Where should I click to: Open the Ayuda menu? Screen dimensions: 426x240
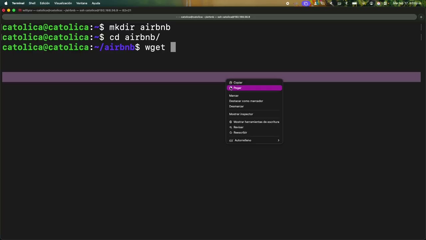point(96,3)
